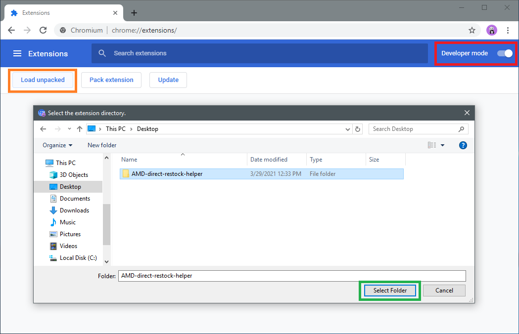Click This PC in the path bar
The height and width of the screenshot is (334, 519).
tap(115, 129)
